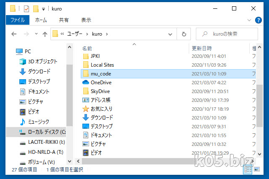Viewport: 269px width, 179px height.
Task: Expand the chevron after kuro breadcrumb
Action: coord(107,34)
